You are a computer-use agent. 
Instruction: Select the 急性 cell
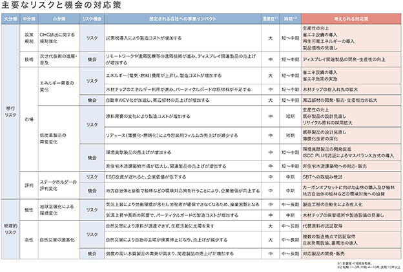pos(29,240)
